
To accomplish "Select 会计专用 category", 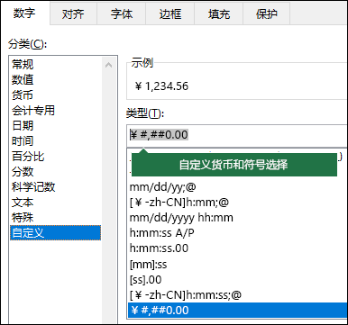I will click(x=56, y=110).
